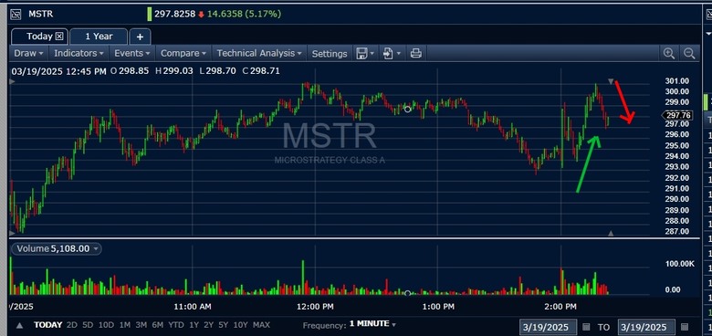Open the Volume indicator dropdown
Screen dimensions: 712x336
coord(57,249)
